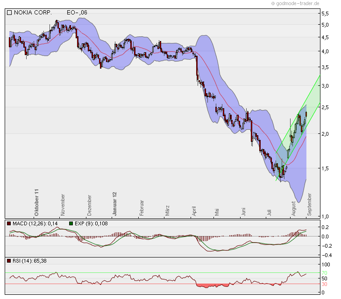Click the 3,5 price axis value
Viewport: 341px width, 299px height.
325,67
